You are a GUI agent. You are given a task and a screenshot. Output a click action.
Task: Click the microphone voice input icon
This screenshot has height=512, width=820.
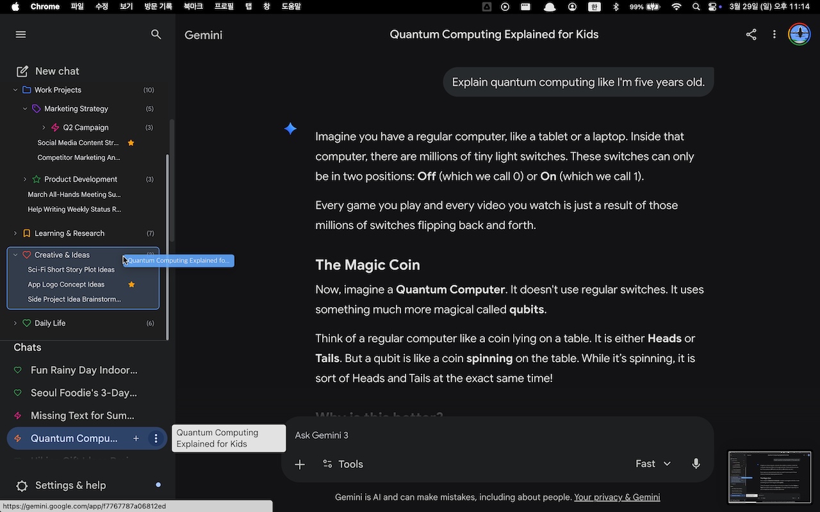point(696,464)
